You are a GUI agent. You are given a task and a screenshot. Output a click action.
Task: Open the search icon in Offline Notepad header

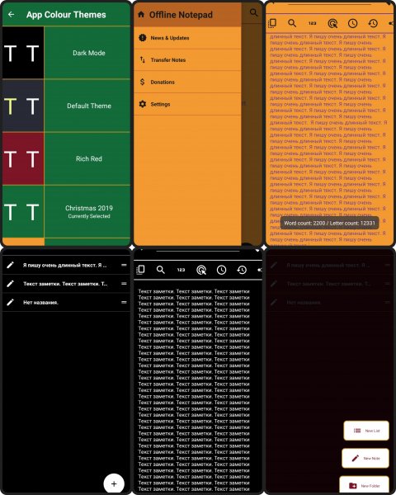(x=253, y=12)
